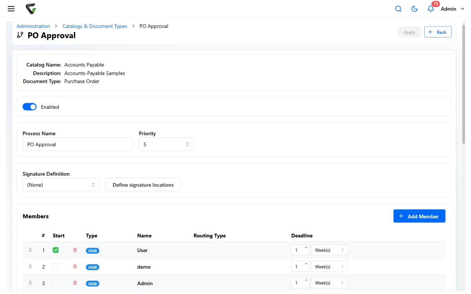Click the Purchase Order document type value
Screen dimensions: 471x294
82,81
